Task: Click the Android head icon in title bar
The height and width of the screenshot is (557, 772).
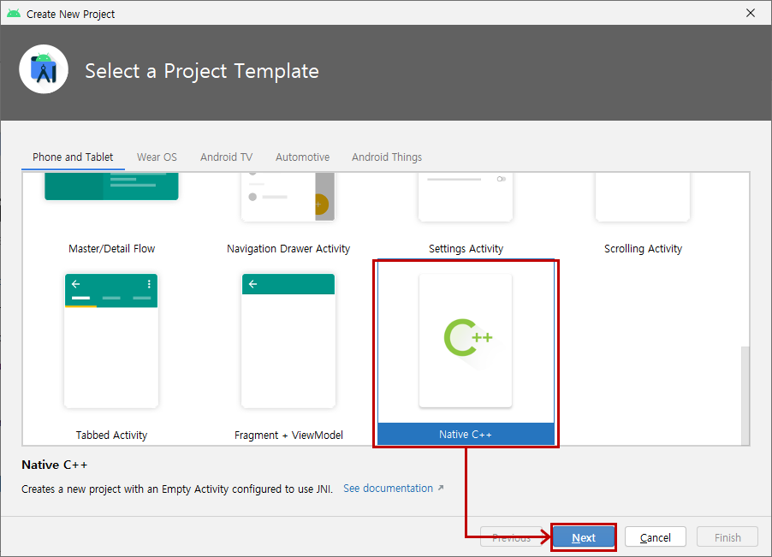Action: click(x=14, y=14)
